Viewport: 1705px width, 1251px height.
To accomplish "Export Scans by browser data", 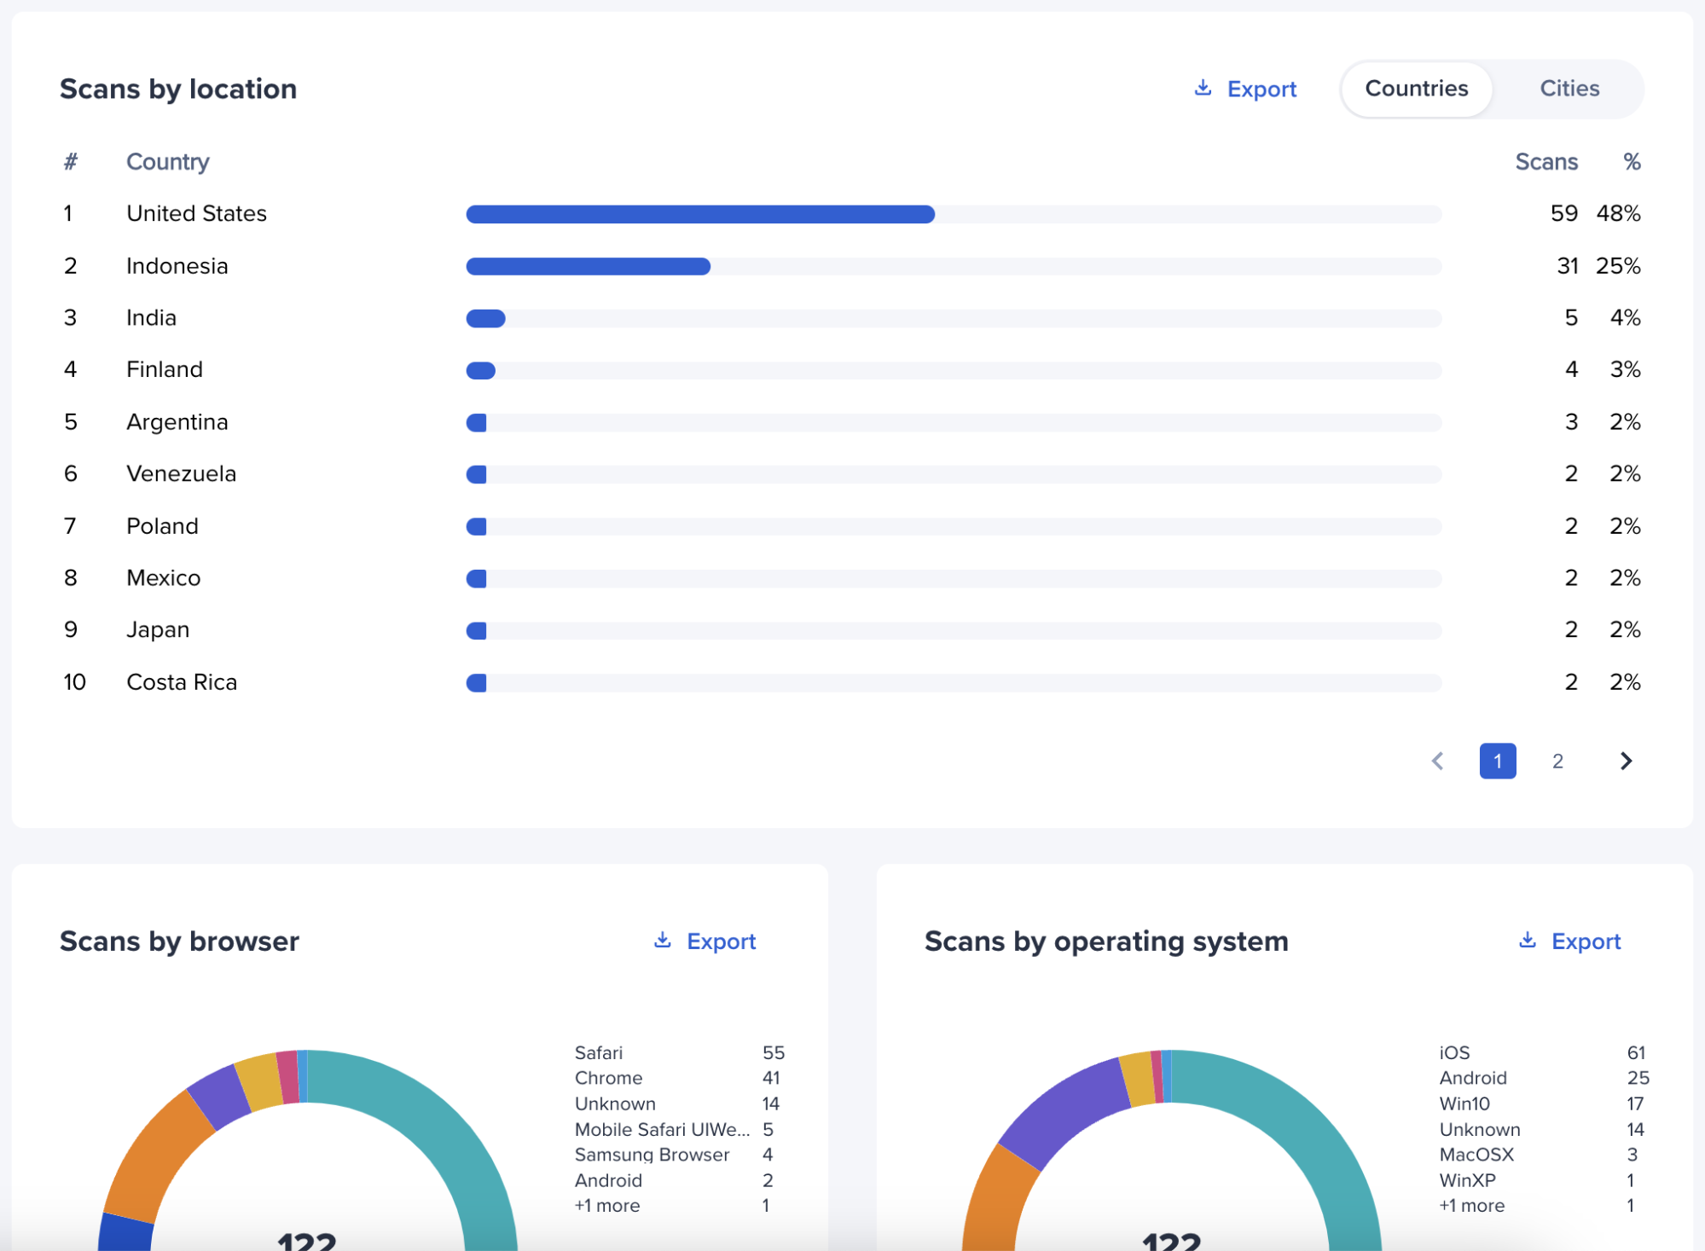I will click(721, 941).
